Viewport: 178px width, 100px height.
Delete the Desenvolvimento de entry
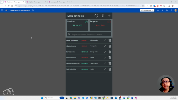tap(110, 64)
